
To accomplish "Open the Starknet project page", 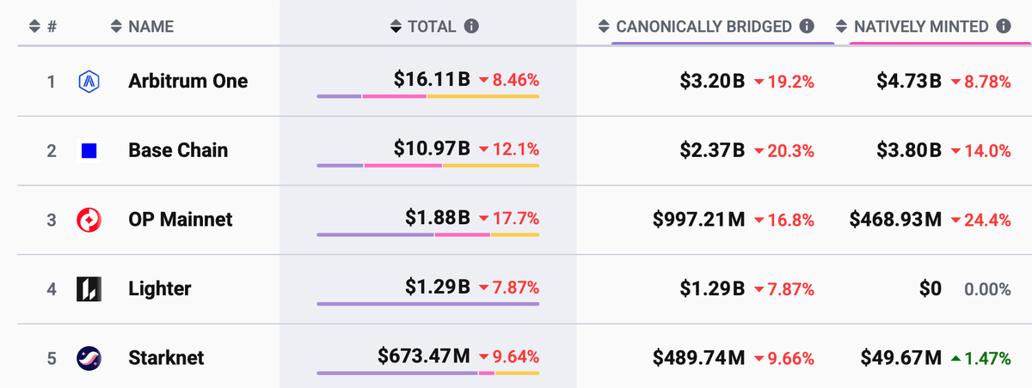I will click(x=166, y=358).
